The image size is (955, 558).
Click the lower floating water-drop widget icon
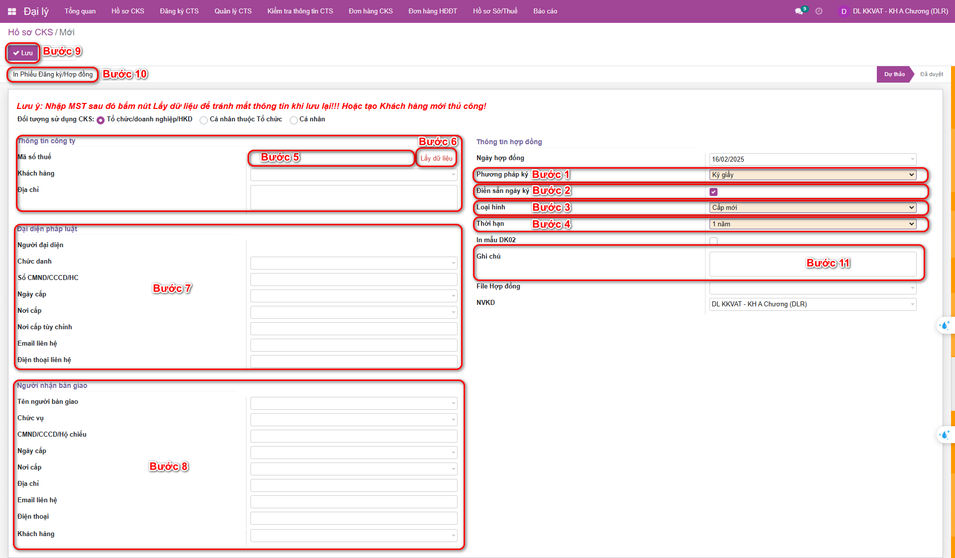[944, 435]
